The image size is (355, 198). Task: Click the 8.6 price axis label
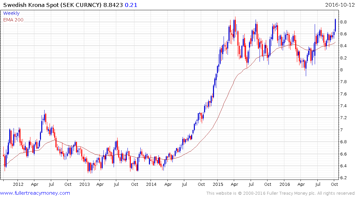click(343, 34)
